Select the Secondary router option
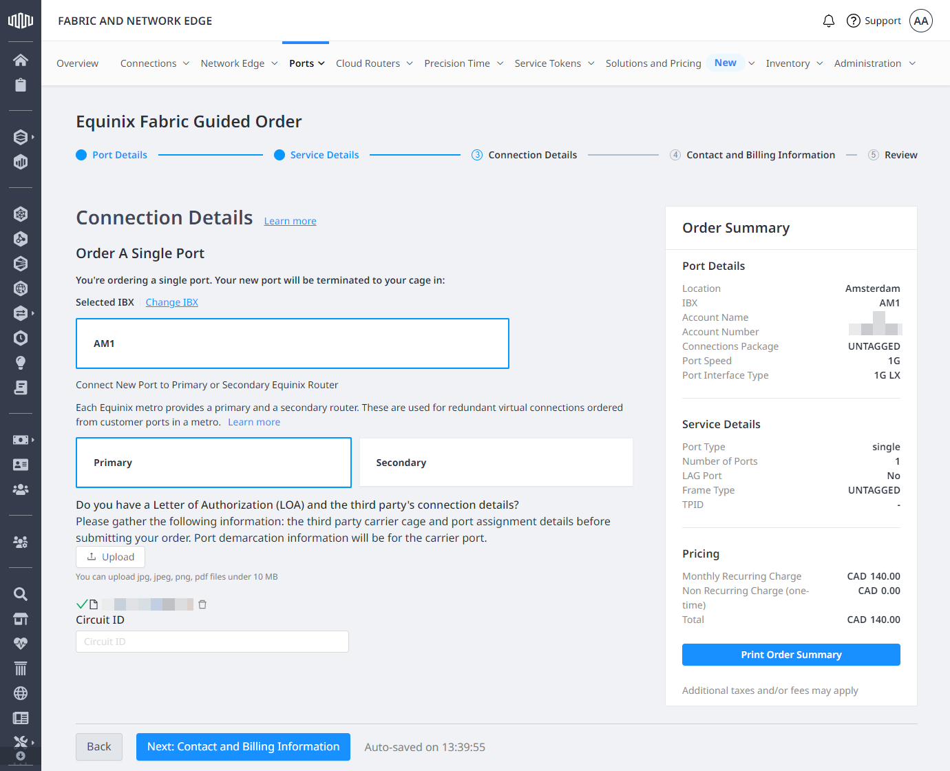The height and width of the screenshot is (771, 950). [496, 463]
